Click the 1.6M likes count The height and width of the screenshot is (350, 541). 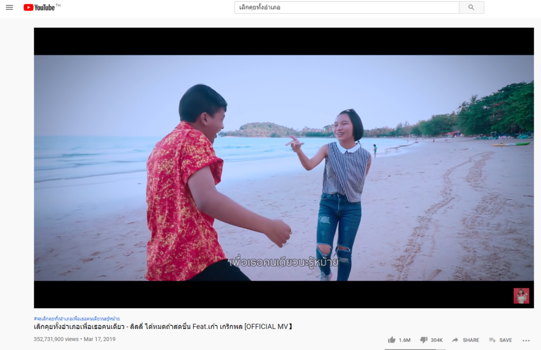click(x=405, y=340)
